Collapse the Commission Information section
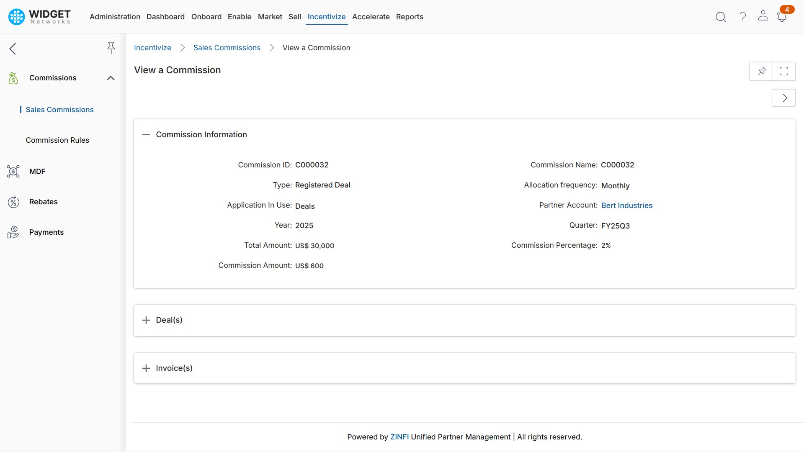Viewport: 804px width, 452px height. tap(146, 135)
